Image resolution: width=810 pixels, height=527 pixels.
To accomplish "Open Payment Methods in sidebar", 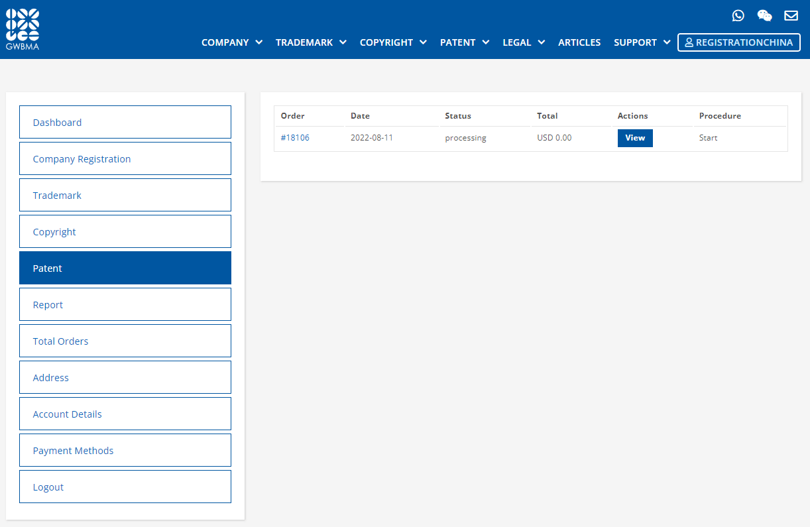I will pyautogui.click(x=125, y=450).
